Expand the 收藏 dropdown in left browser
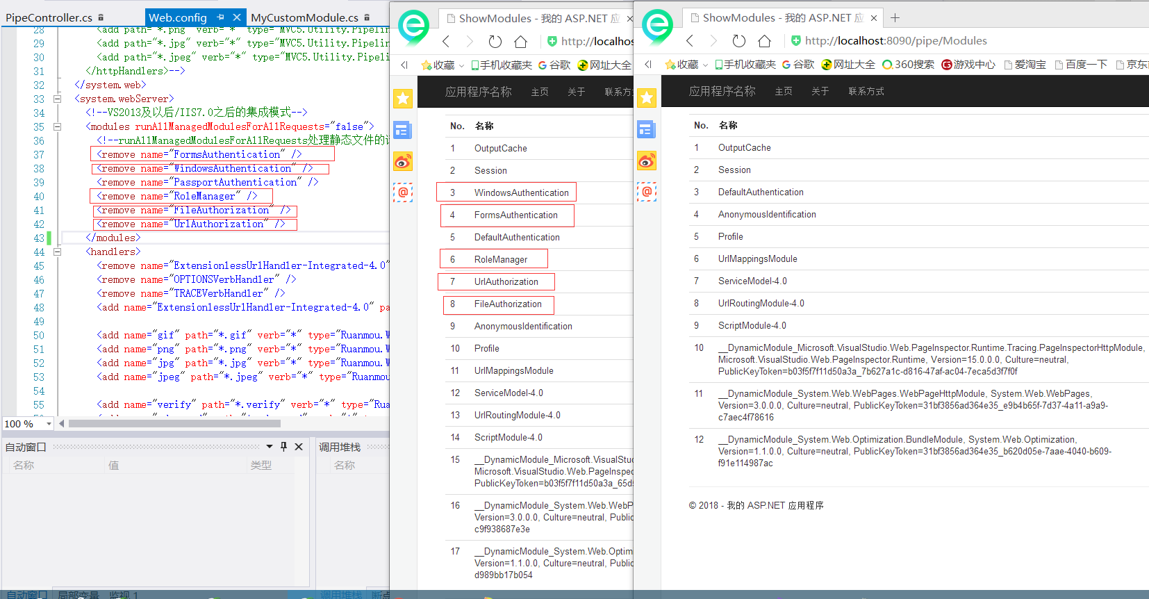1149x599 pixels. (461, 65)
